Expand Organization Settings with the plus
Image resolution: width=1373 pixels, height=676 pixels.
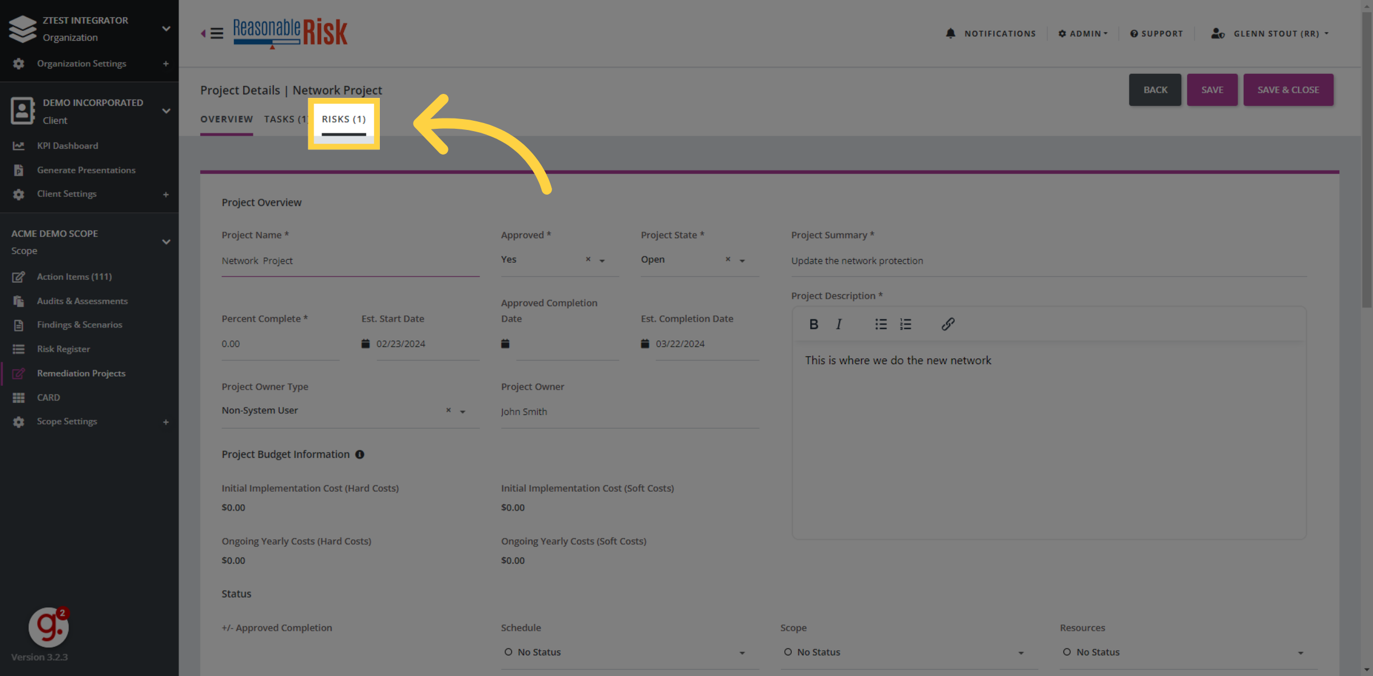coord(166,64)
